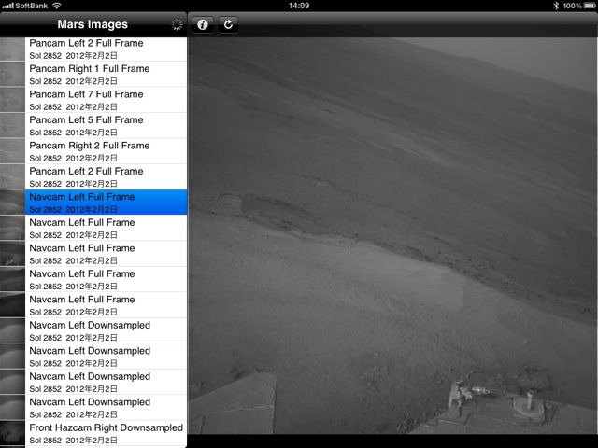Open the Front Hazcam Right Downsampled row
Viewport: 598px width, 448px height.
tap(93, 433)
